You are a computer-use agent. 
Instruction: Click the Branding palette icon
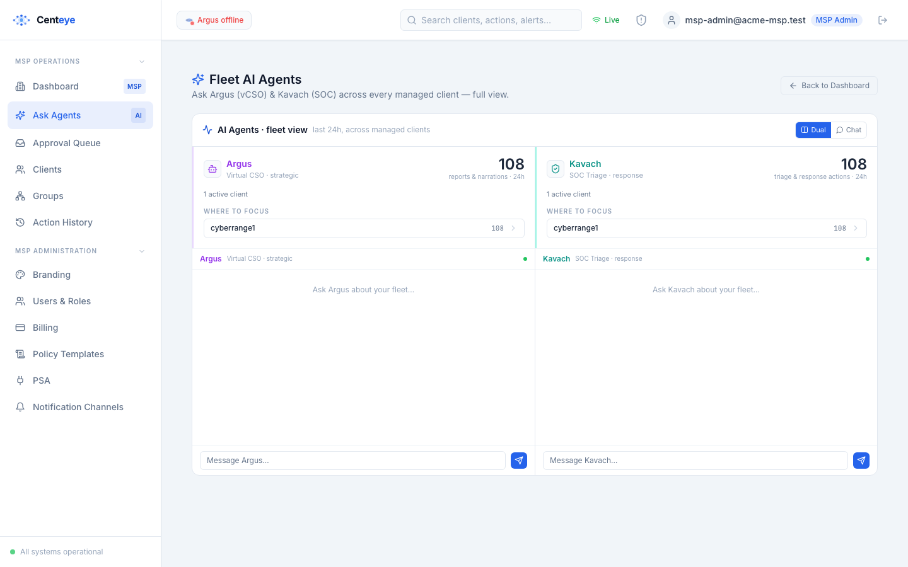(20, 275)
